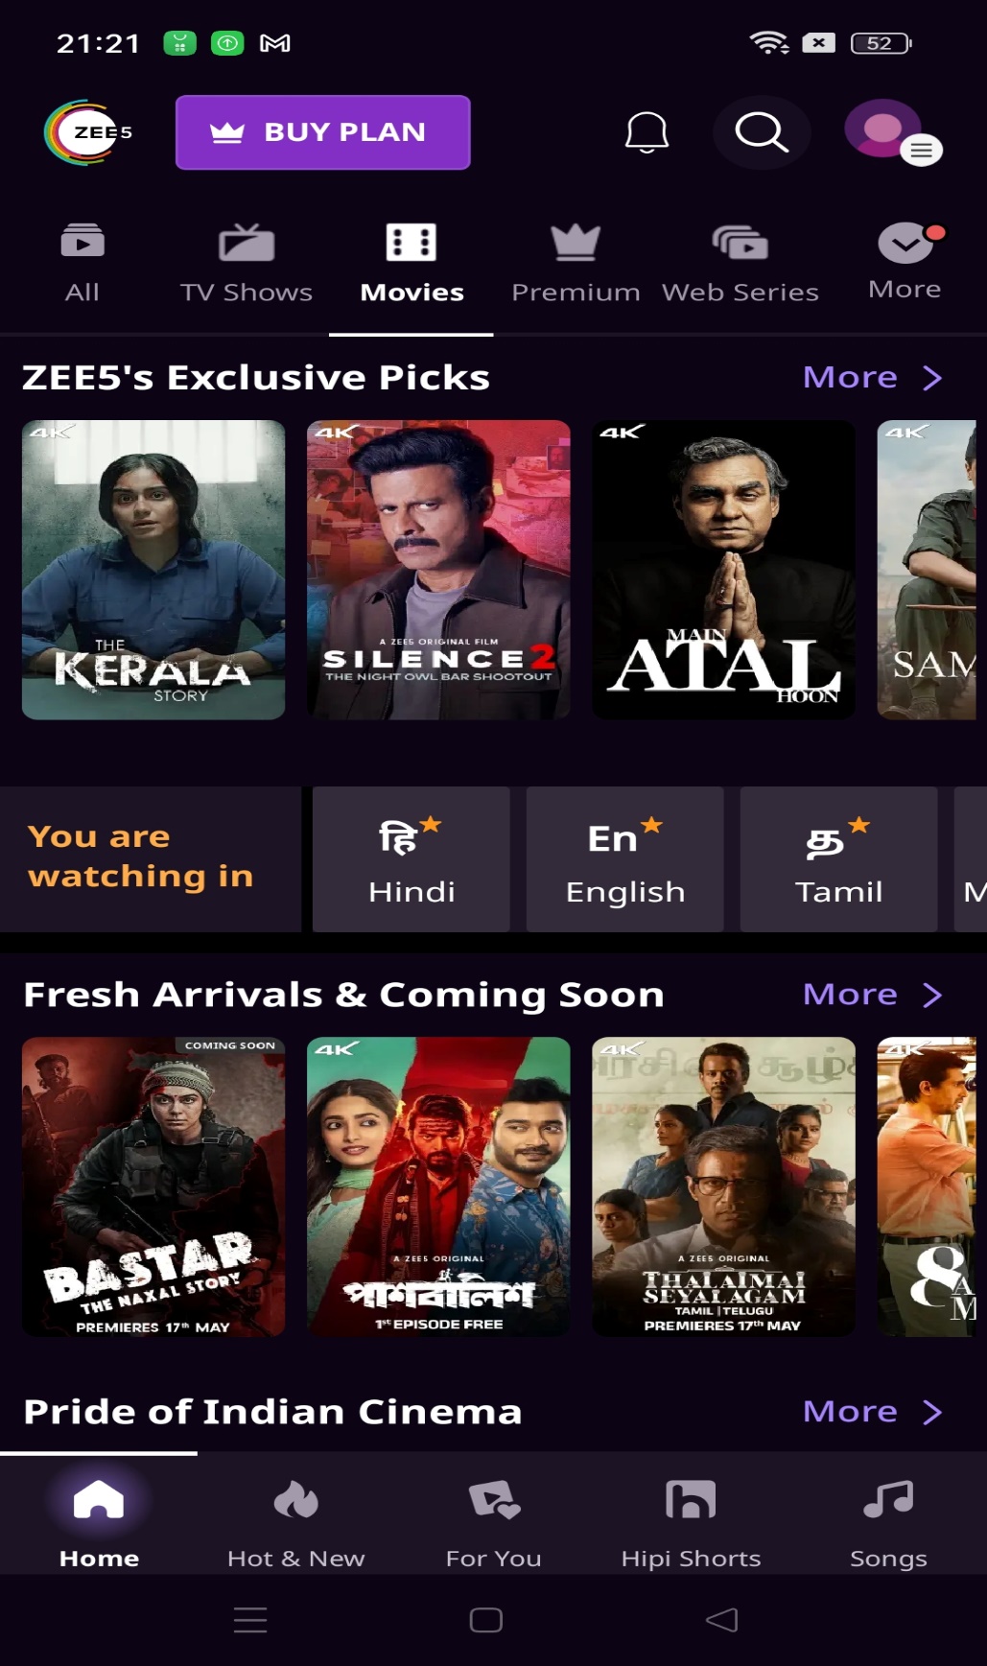Open the Bastar The Naxal Story poster
987x1666 pixels.
click(153, 1186)
